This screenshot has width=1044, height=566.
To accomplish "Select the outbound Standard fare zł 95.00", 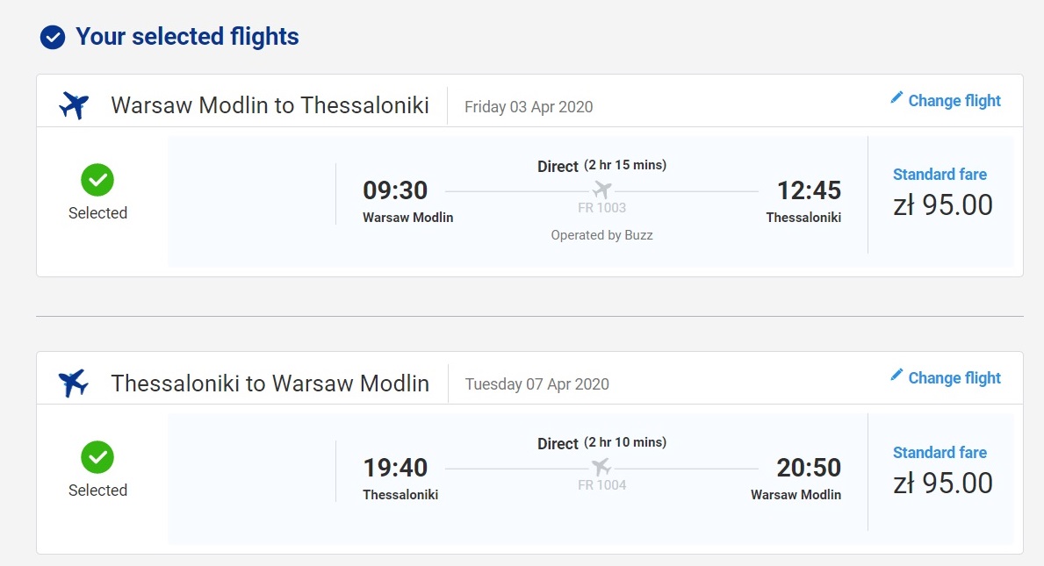I will click(942, 193).
